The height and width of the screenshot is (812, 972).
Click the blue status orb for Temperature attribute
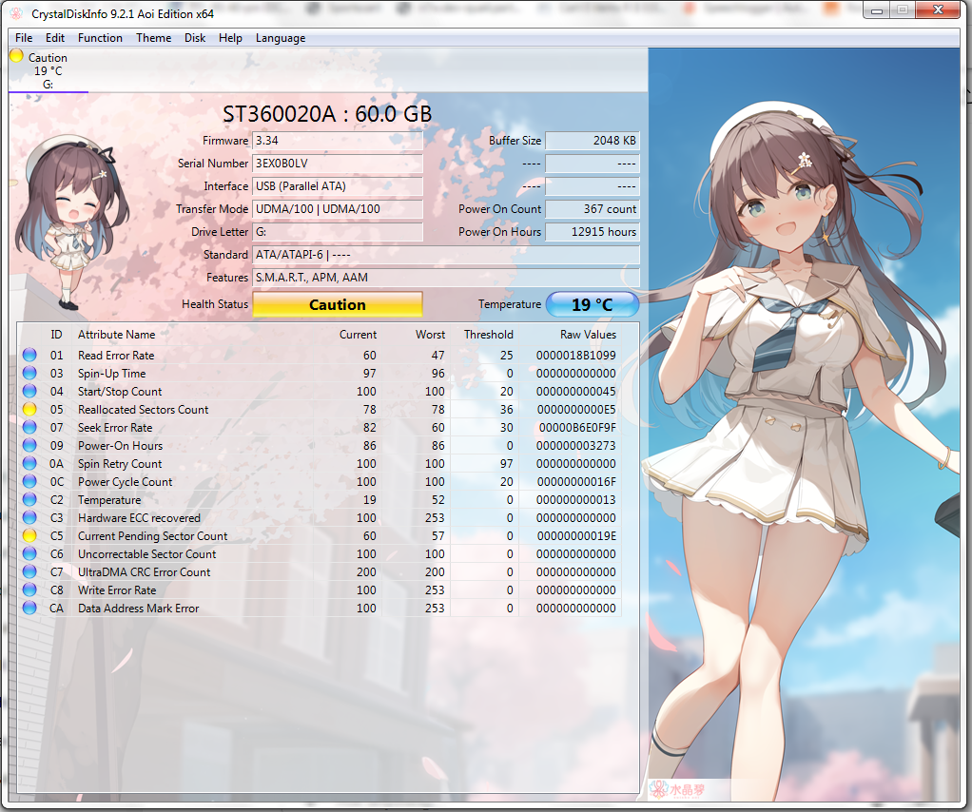tap(29, 499)
